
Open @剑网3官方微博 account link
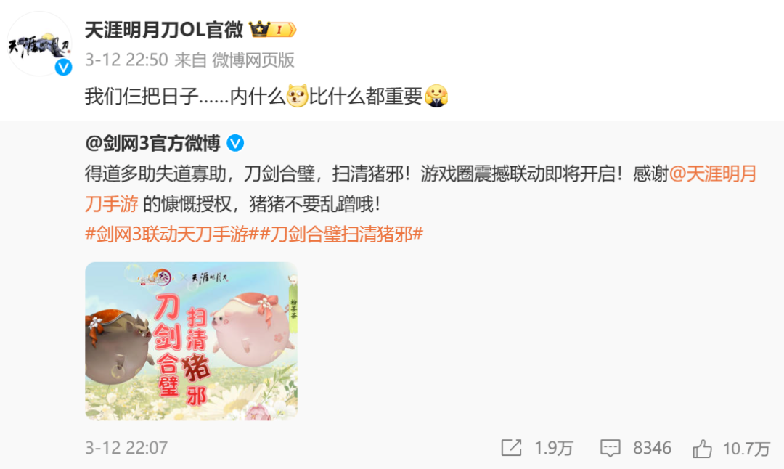point(153,144)
